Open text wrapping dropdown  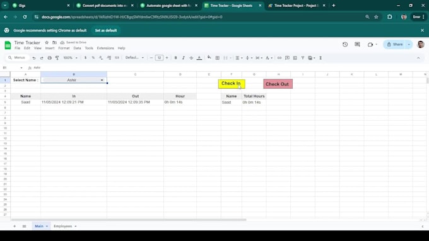259,58
